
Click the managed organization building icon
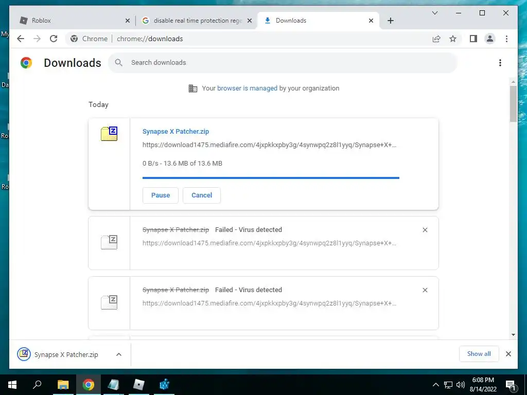point(193,88)
